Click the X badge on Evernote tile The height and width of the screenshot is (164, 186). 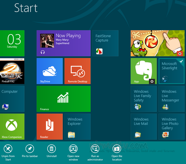click(152, 81)
